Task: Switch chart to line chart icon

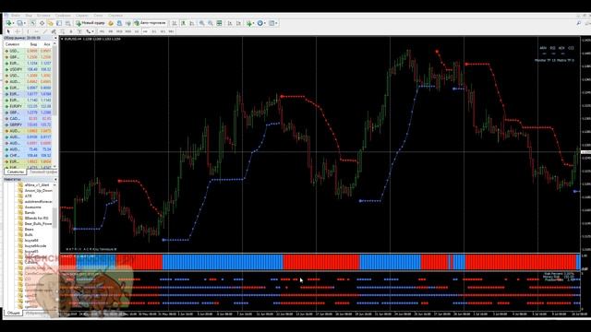Action: tap(192, 23)
